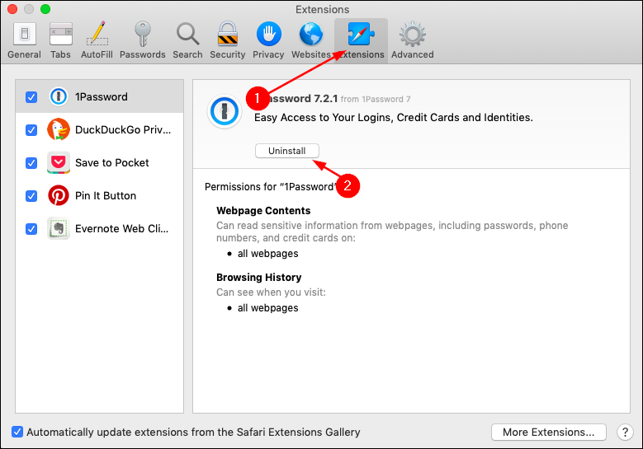Open the Websites globe icon
Viewport: 643px width, 449px height.
pyautogui.click(x=311, y=34)
